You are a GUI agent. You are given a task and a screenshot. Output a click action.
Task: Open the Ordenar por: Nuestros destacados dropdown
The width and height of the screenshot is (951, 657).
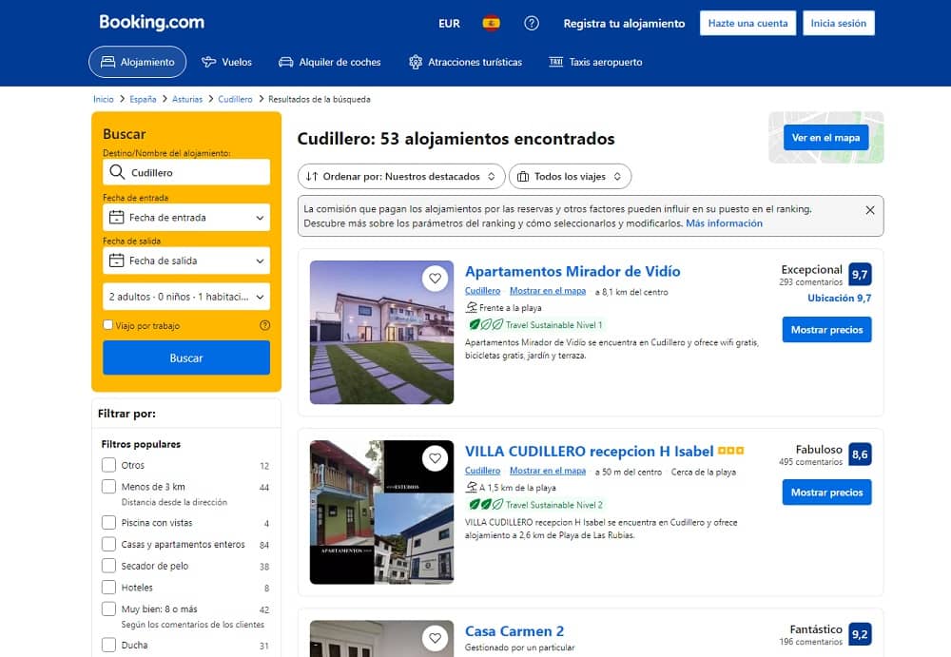[x=401, y=177]
